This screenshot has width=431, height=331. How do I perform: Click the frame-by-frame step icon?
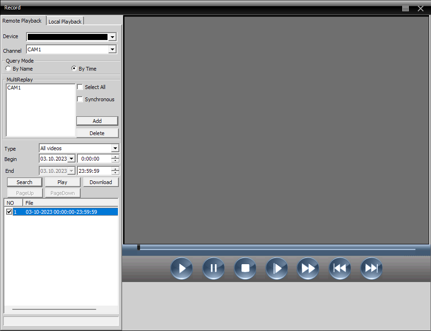(277, 268)
